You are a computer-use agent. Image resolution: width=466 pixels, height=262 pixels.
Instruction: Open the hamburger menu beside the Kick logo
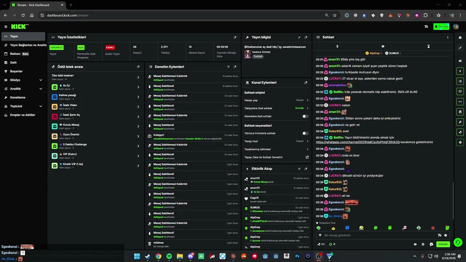pos(6,27)
